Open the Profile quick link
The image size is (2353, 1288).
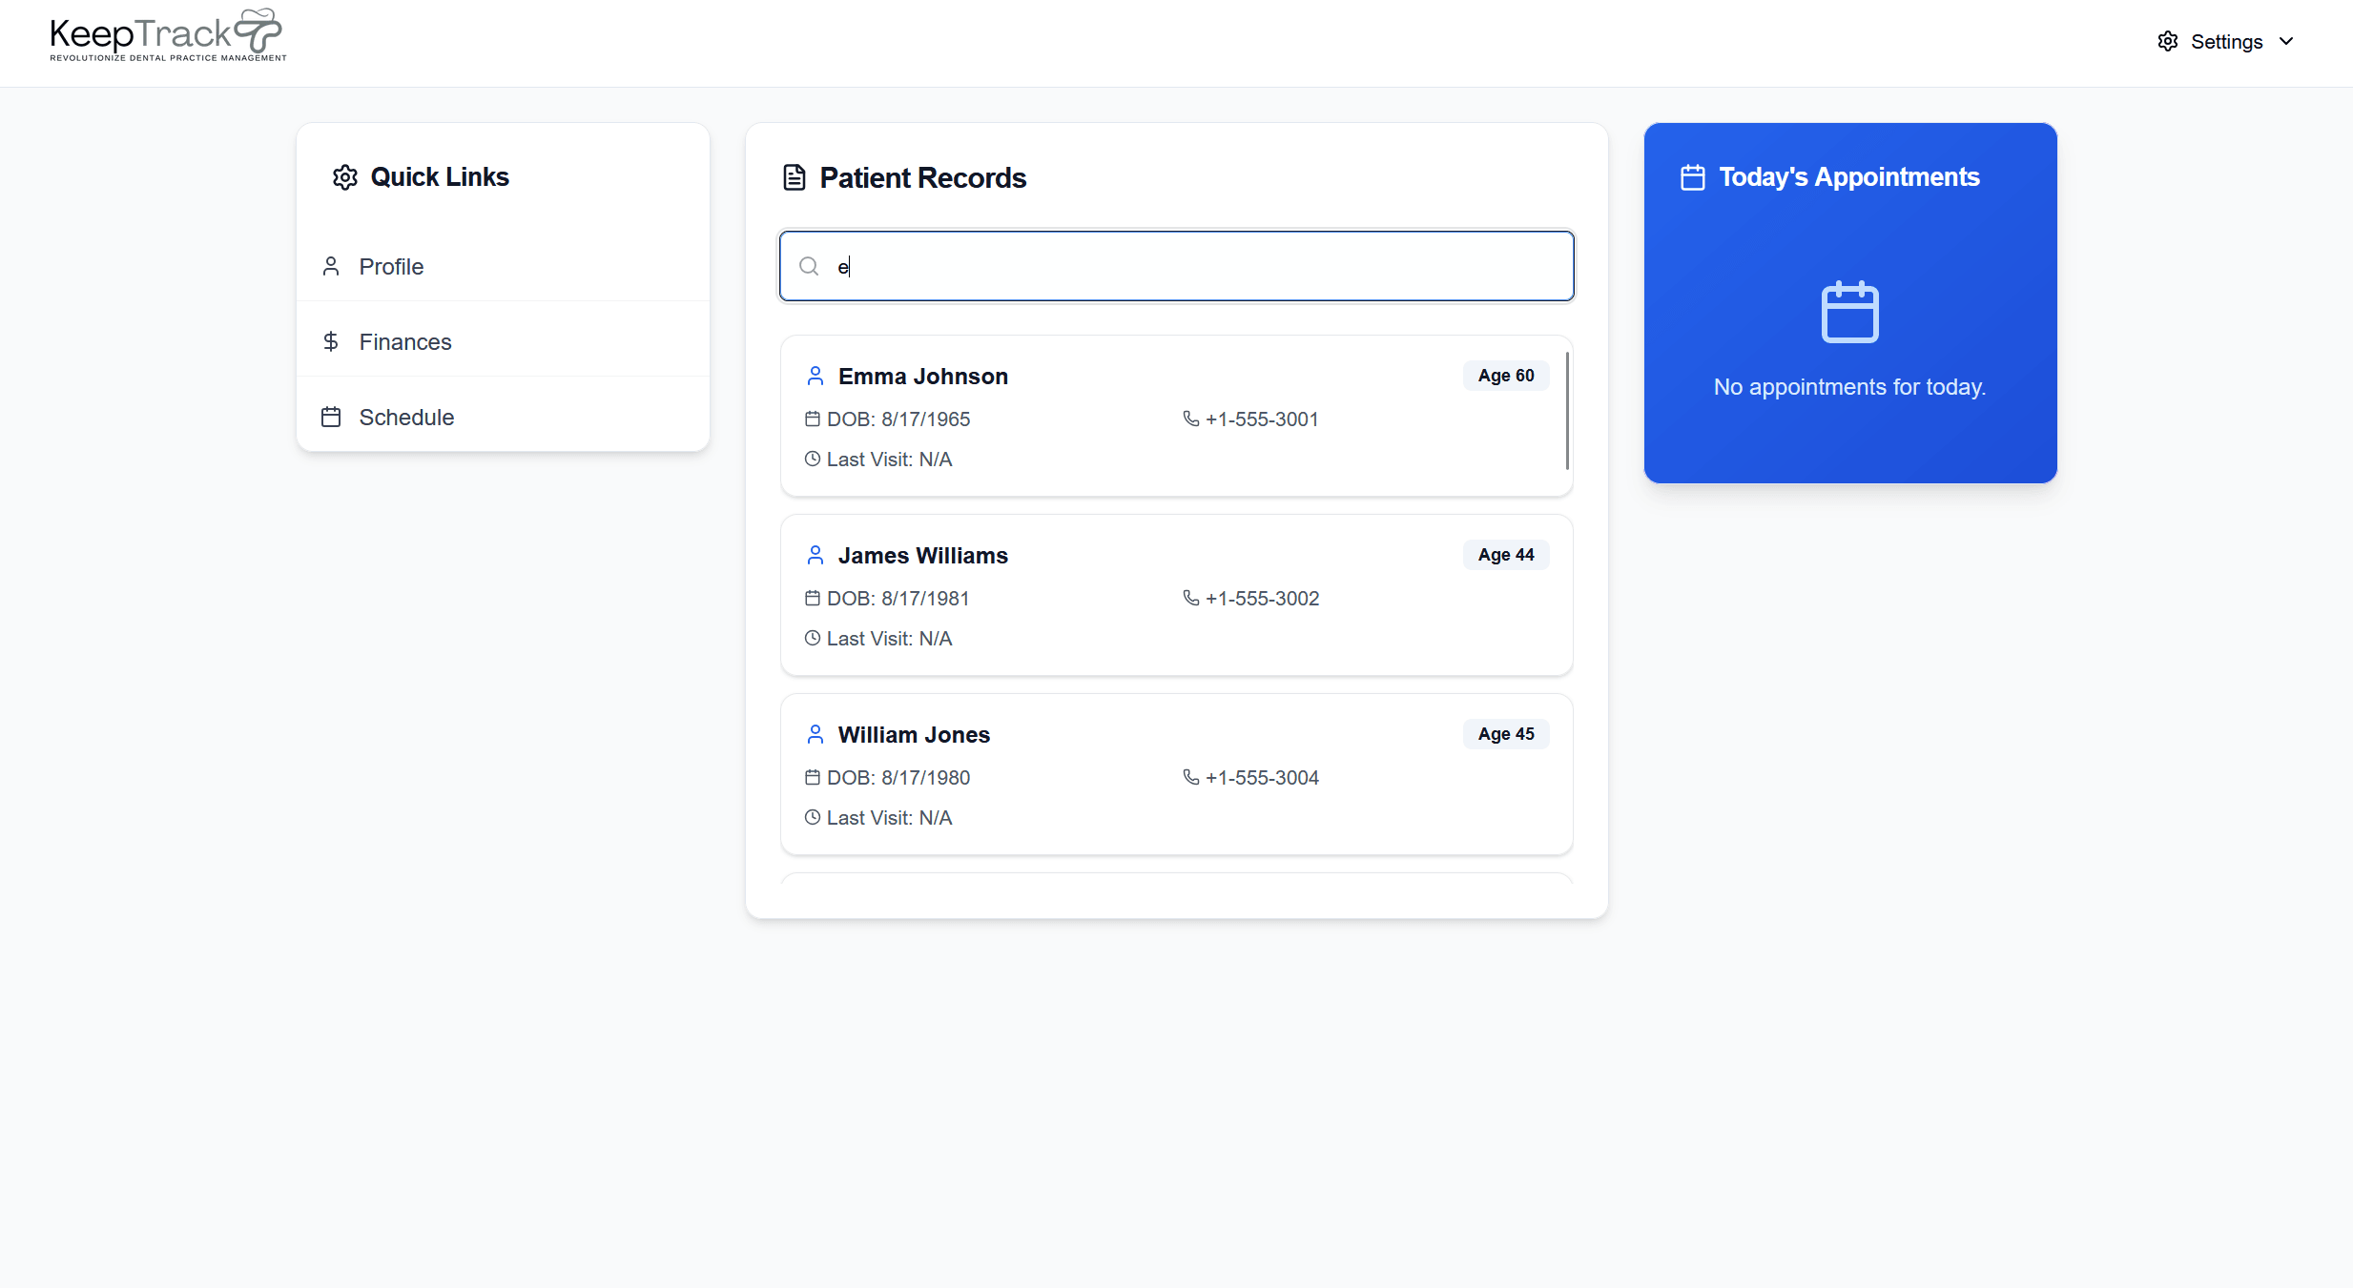391,267
